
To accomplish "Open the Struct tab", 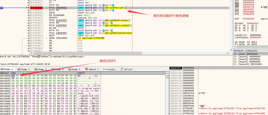I will [x=126, y=69].
